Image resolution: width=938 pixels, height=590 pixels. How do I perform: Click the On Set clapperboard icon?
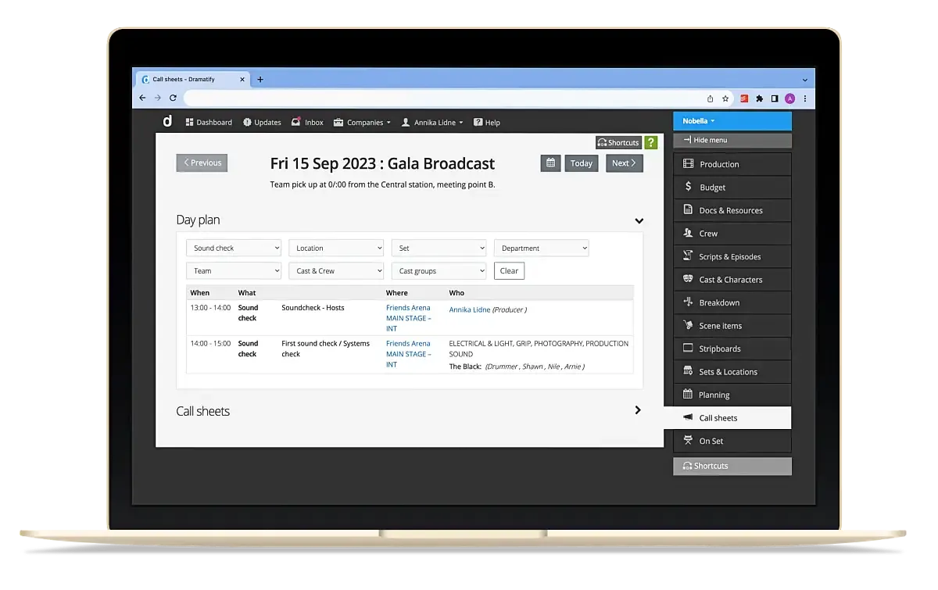tap(688, 440)
